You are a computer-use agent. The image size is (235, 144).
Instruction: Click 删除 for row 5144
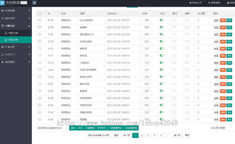[x=223, y=105]
